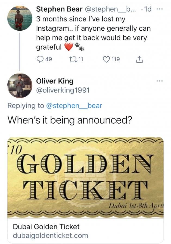The height and width of the screenshot is (244, 171).
Task: Select the reply text When's it being announced?
Action: point(70,120)
